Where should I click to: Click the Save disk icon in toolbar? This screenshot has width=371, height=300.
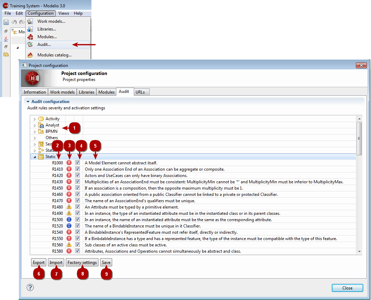(x=6, y=22)
